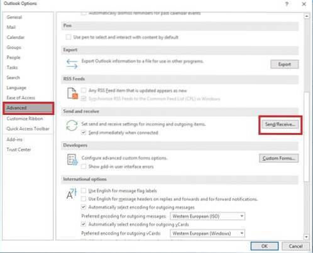Click the Help question mark icon
This screenshot has width=313, height=253.
click(287, 4)
